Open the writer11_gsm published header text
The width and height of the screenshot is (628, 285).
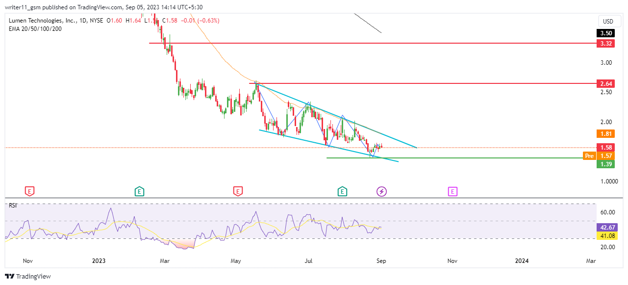[x=104, y=7]
